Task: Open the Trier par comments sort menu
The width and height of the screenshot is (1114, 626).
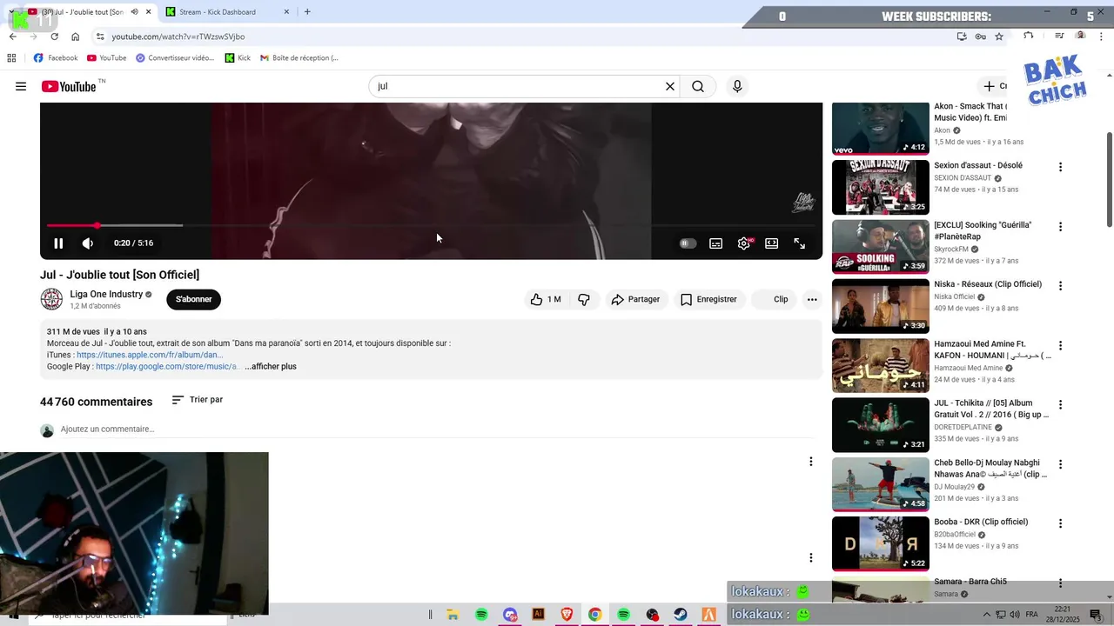Action: coord(198,400)
